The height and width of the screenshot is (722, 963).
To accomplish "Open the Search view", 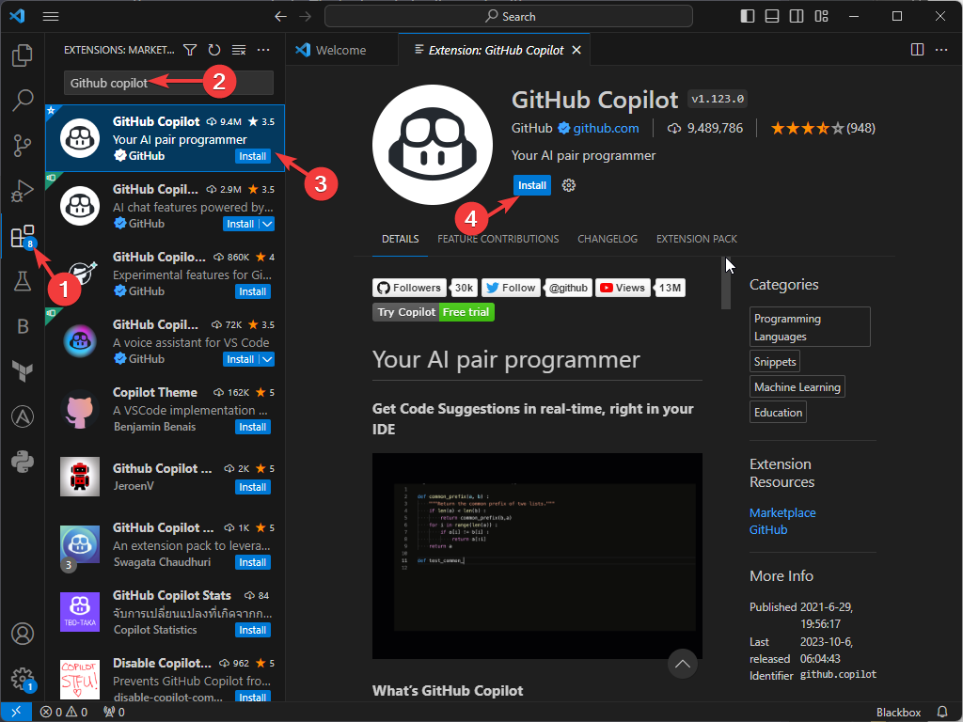I will coord(23,101).
